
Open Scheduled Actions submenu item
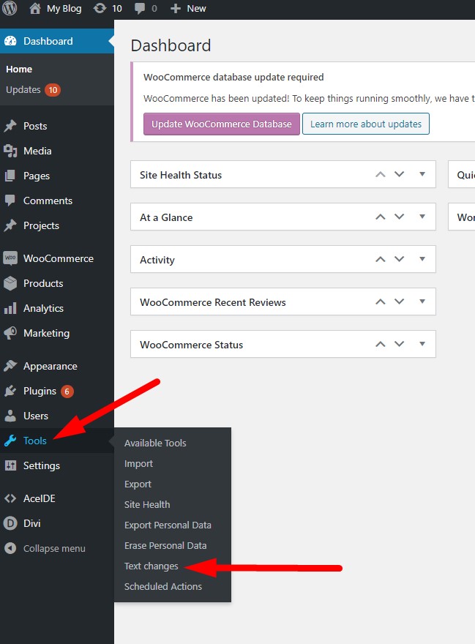[163, 586]
